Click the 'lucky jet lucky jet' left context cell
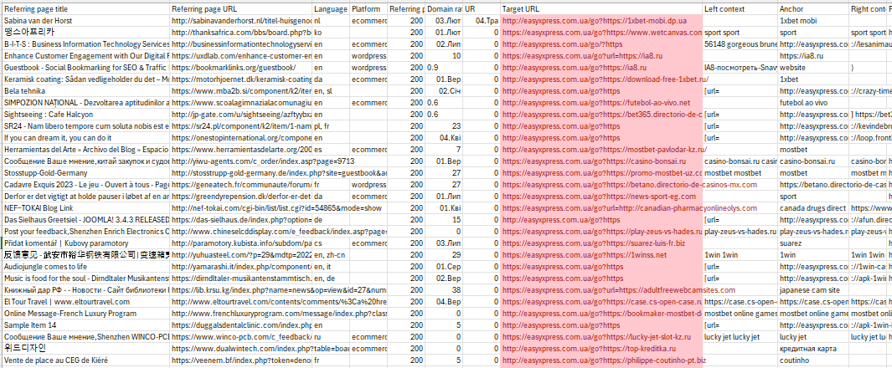 point(740,337)
